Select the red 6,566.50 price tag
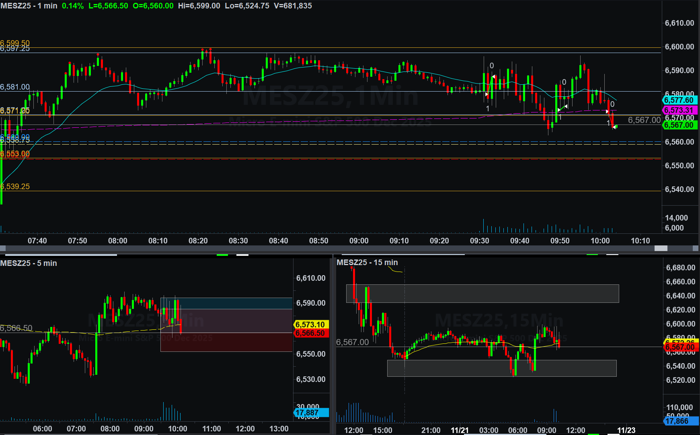The height and width of the screenshot is (435, 700). [311, 333]
